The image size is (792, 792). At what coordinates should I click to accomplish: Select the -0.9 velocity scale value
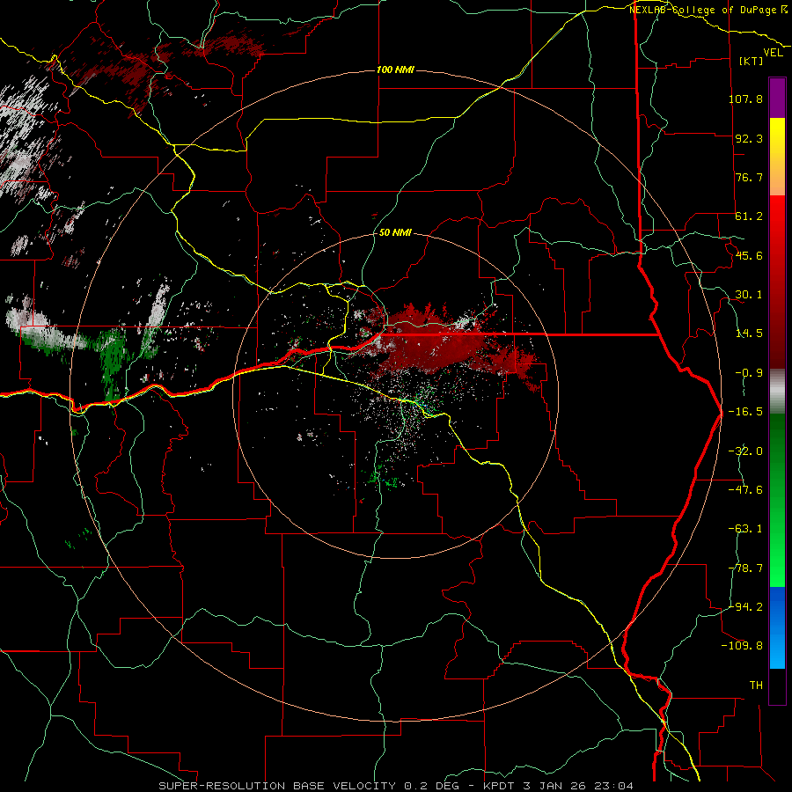[x=749, y=373]
